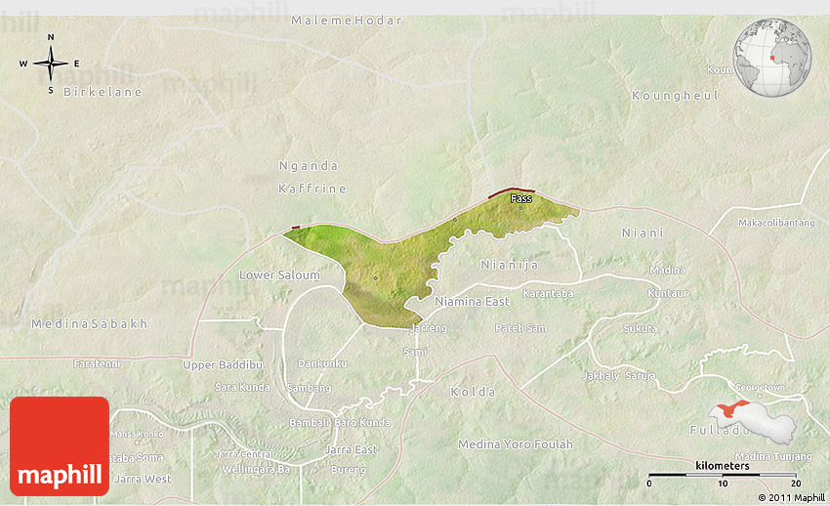Select the Niamina East label
The width and height of the screenshot is (830, 506).
(472, 302)
